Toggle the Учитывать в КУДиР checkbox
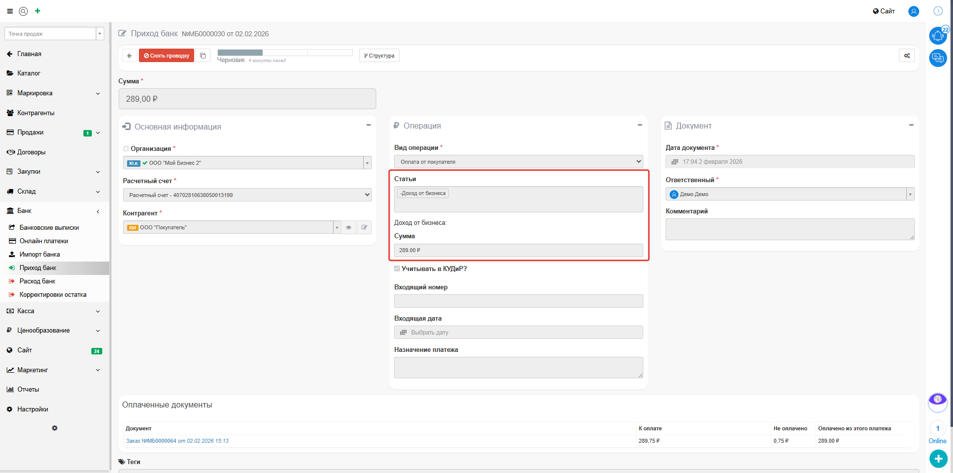The height and width of the screenshot is (473, 953). [x=397, y=269]
